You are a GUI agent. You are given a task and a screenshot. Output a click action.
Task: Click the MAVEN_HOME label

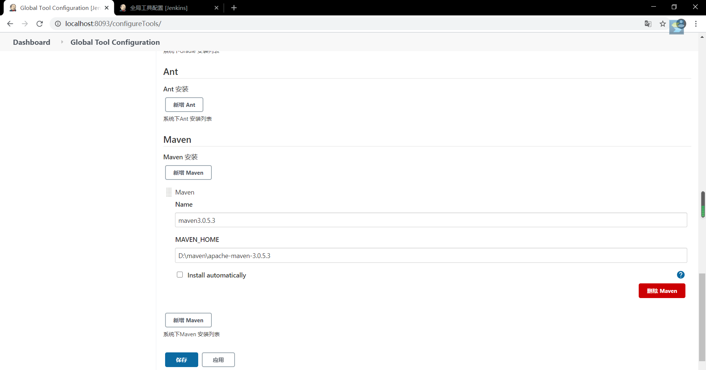click(x=197, y=239)
